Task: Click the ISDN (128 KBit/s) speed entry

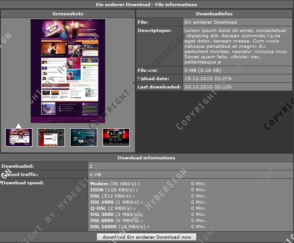Action: (114, 190)
